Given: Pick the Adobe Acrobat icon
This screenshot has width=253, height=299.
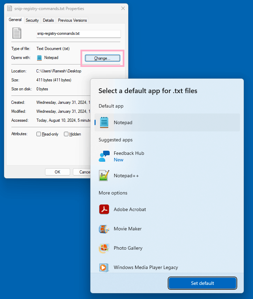Looking at the screenshot, I should (104, 209).
